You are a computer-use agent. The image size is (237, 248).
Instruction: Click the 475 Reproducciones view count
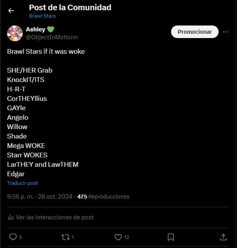pyautogui.click(x=103, y=197)
